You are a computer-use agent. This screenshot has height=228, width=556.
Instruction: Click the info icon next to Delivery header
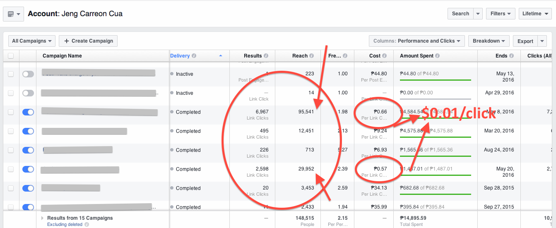194,56
